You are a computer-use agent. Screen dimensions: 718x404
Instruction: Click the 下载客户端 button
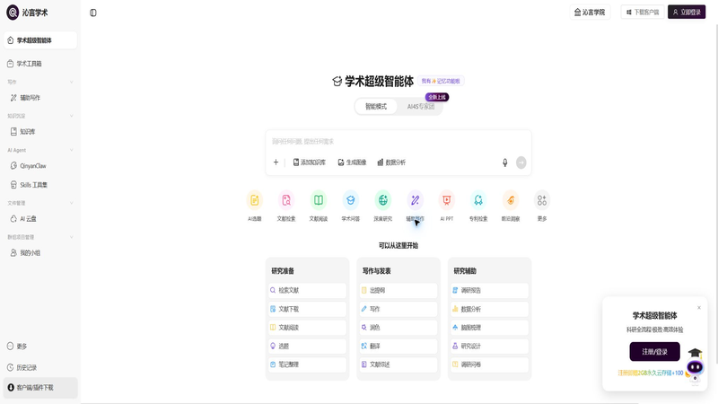pos(643,13)
